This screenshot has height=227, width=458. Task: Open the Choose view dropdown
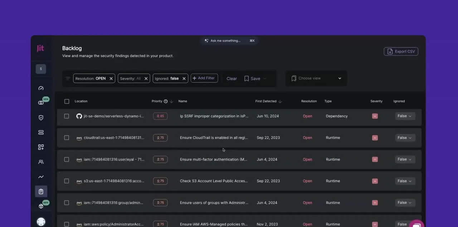(316, 78)
